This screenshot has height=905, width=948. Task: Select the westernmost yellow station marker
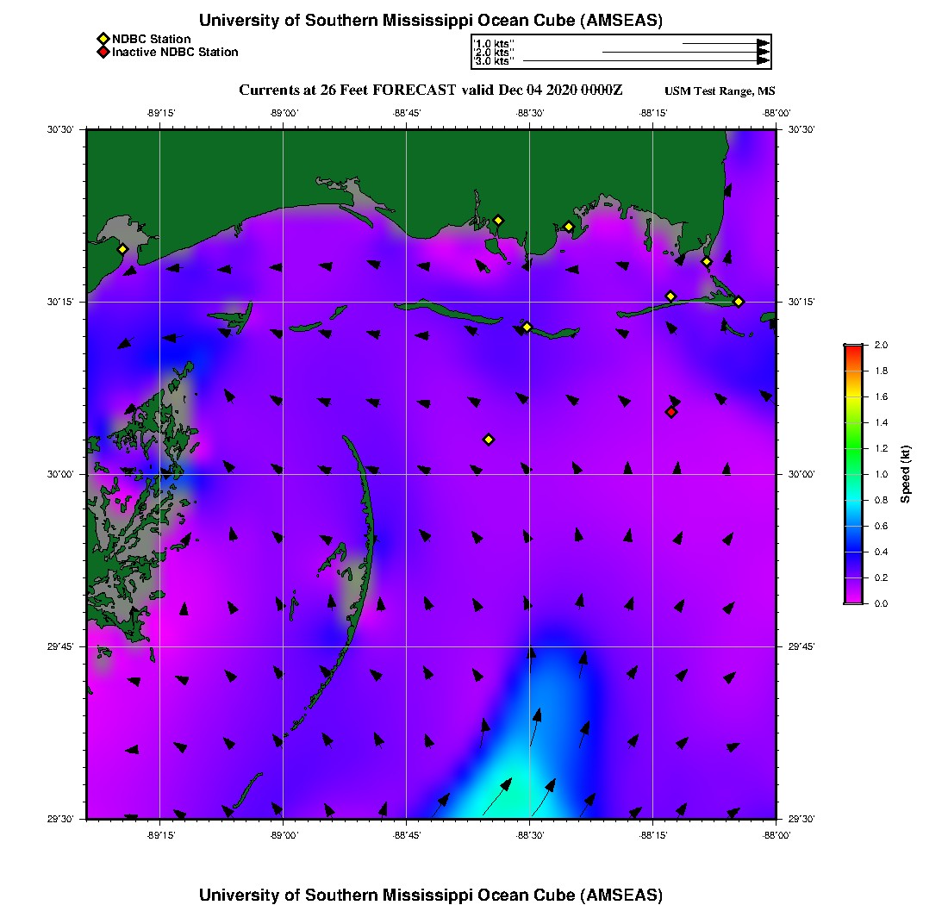(x=122, y=249)
